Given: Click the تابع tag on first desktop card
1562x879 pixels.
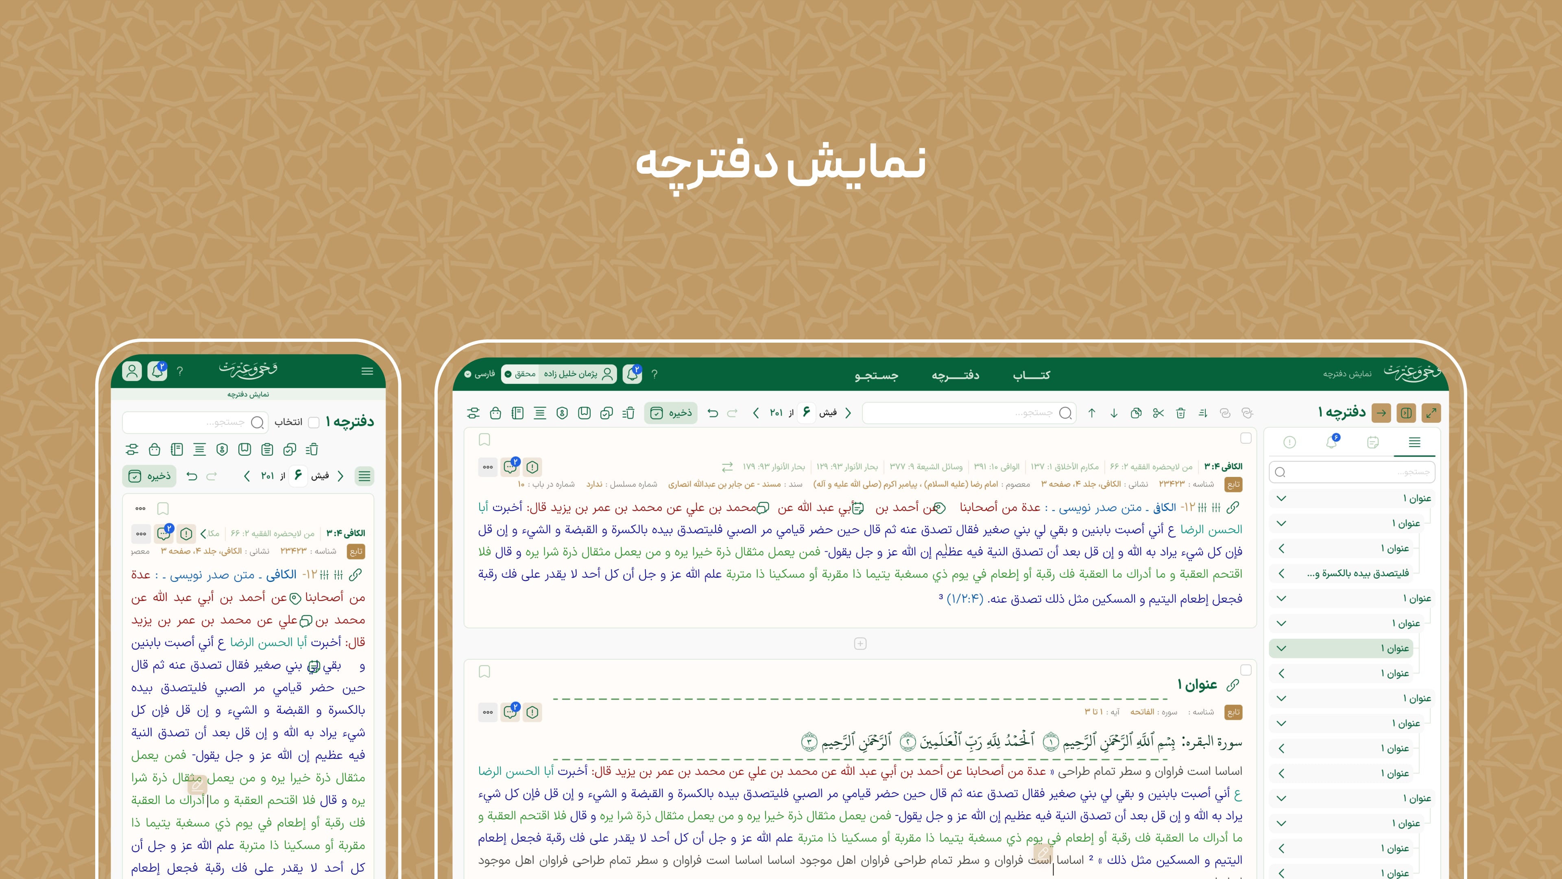Looking at the screenshot, I should pyautogui.click(x=1233, y=484).
